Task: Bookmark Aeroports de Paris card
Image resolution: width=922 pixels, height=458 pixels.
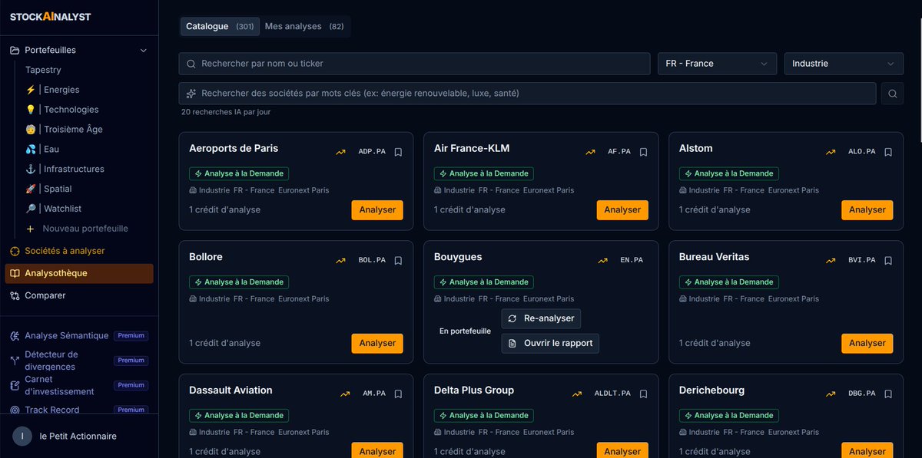Action: [x=398, y=152]
